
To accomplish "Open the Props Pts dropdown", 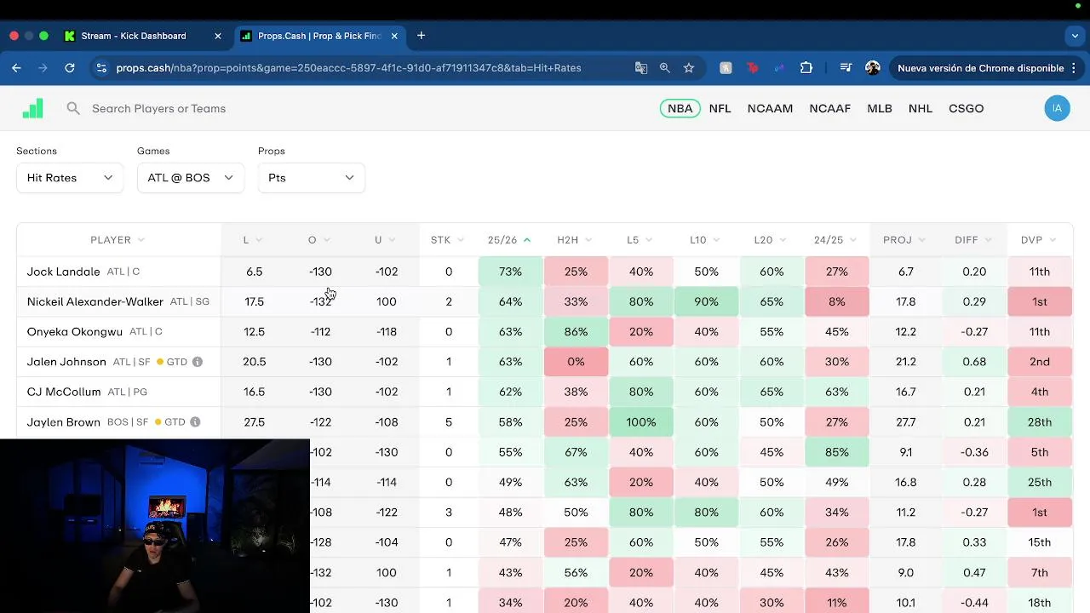I will [x=312, y=177].
